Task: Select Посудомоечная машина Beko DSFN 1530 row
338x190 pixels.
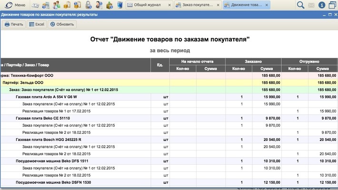Action: (169, 182)
